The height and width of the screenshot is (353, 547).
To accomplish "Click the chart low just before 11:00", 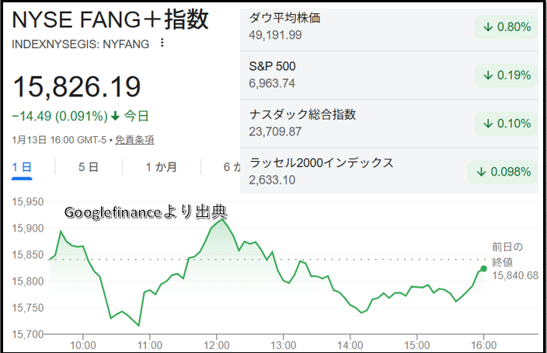I will [x=139, y=326].
